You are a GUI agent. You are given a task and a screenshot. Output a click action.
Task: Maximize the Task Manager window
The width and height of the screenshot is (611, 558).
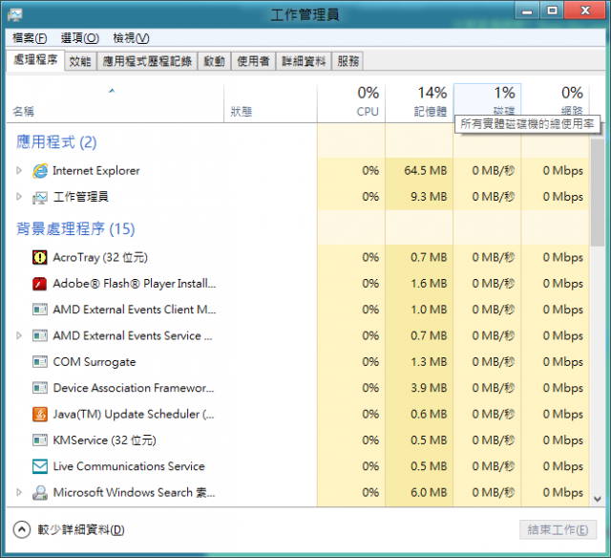[x=552, y=11]
